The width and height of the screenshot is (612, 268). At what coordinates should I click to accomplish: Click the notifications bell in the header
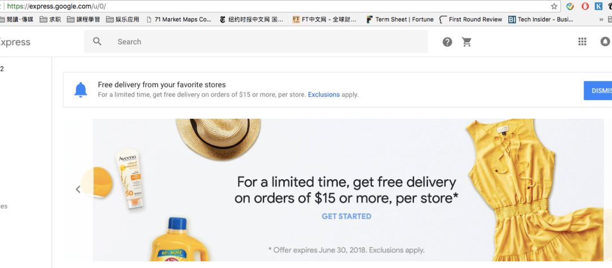point(605,42)
